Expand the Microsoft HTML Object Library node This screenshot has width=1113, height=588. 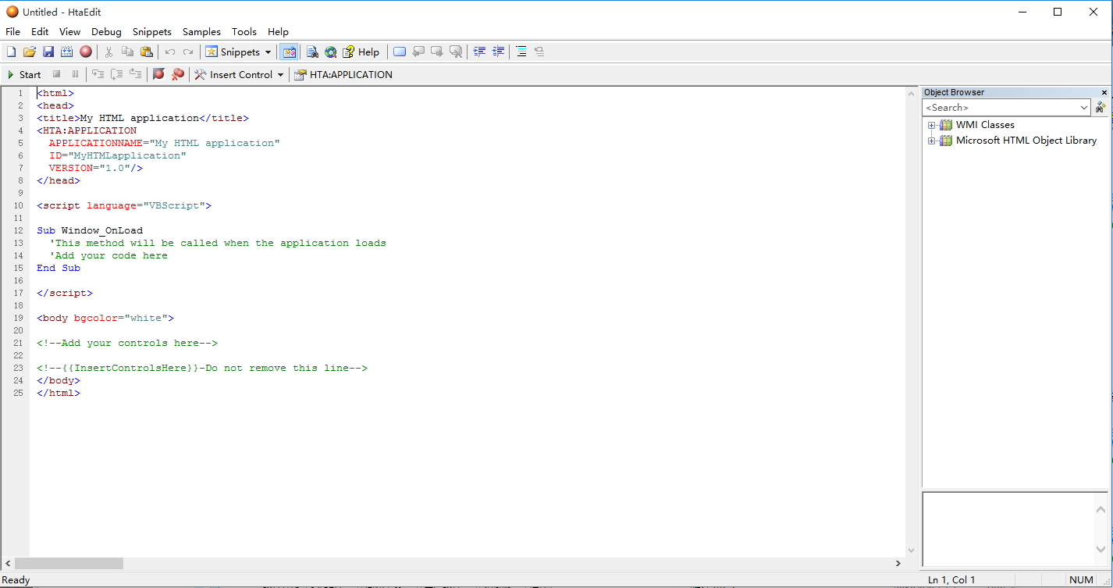[x=931, y=141]
